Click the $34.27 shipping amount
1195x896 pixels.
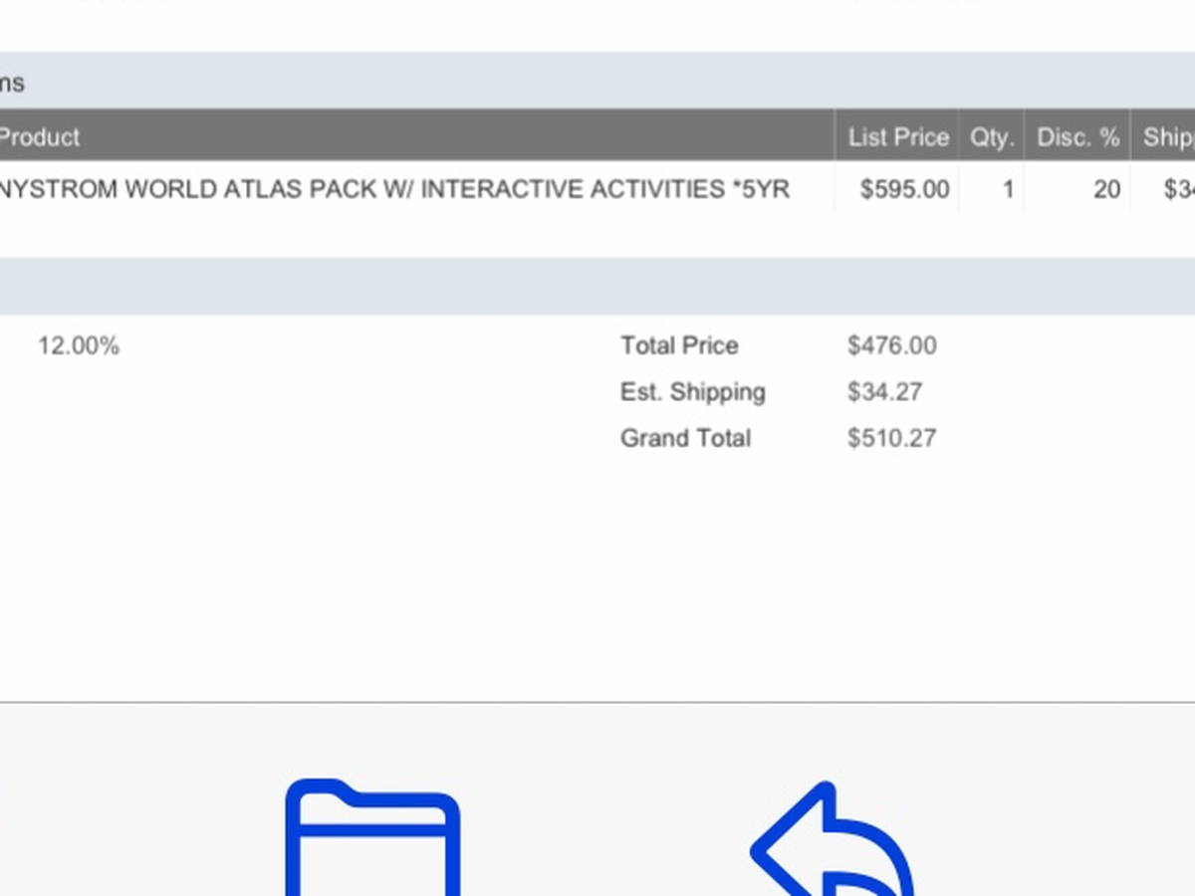coord(884,392)
